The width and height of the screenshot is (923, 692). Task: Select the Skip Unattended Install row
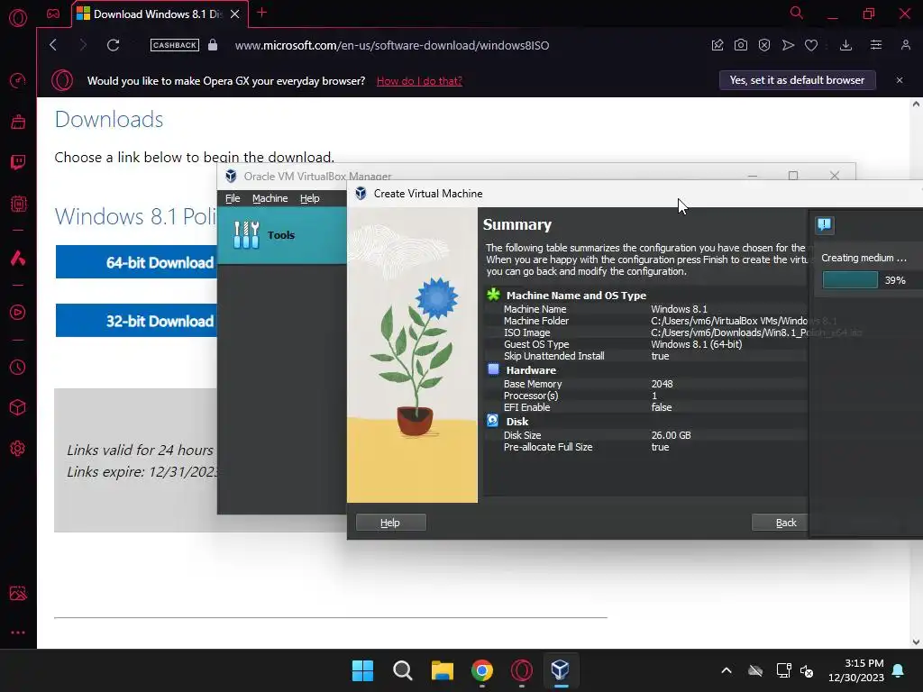point(645,356)
